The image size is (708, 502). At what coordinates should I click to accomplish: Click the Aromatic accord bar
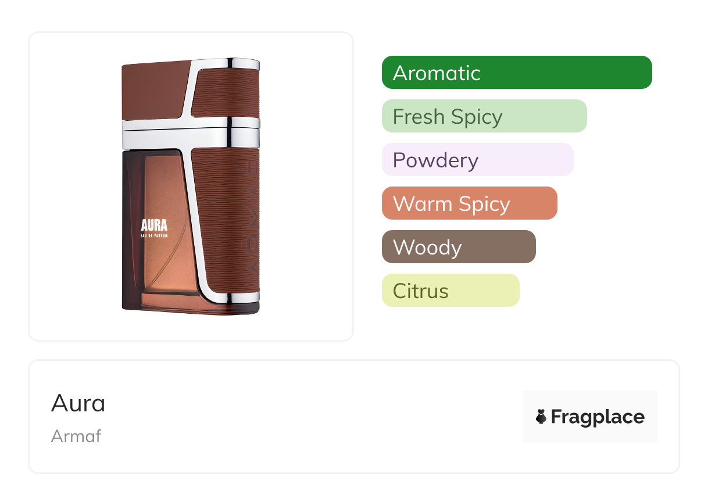point(516,73)
